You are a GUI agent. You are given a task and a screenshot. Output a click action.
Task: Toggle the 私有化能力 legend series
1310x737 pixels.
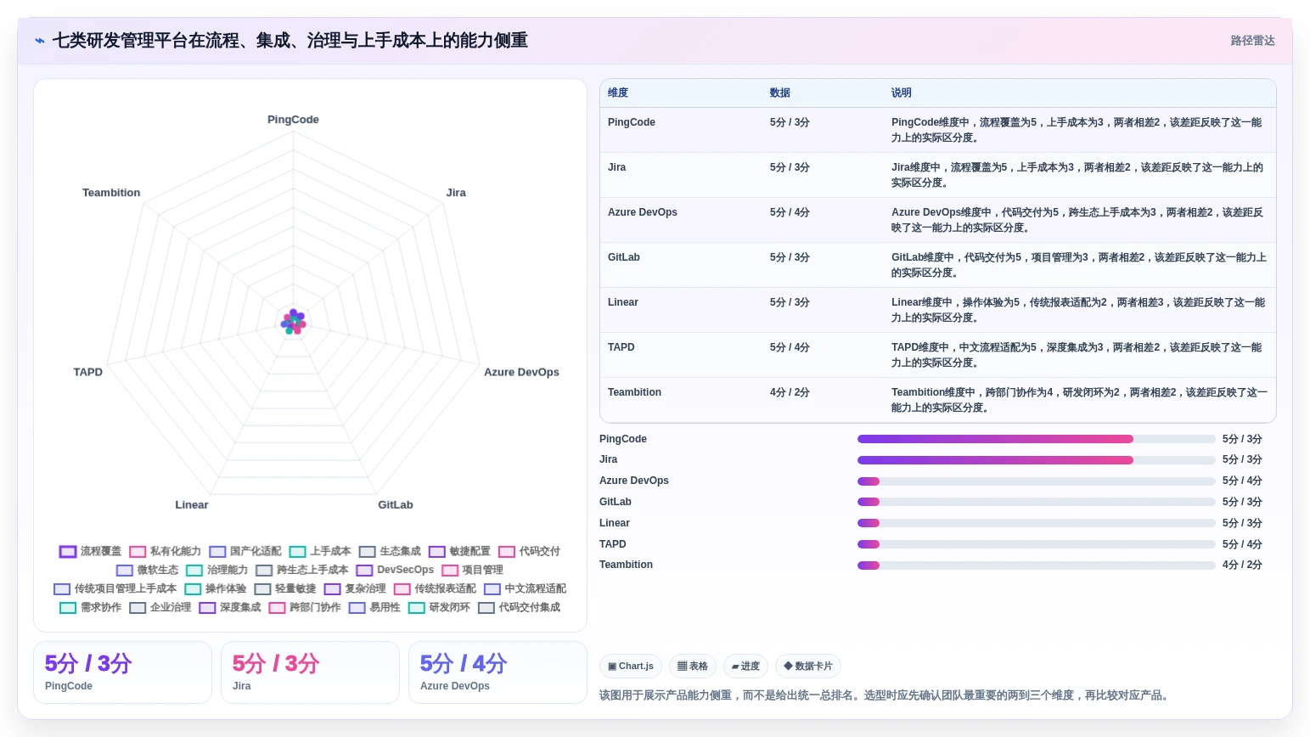point(165,551)
